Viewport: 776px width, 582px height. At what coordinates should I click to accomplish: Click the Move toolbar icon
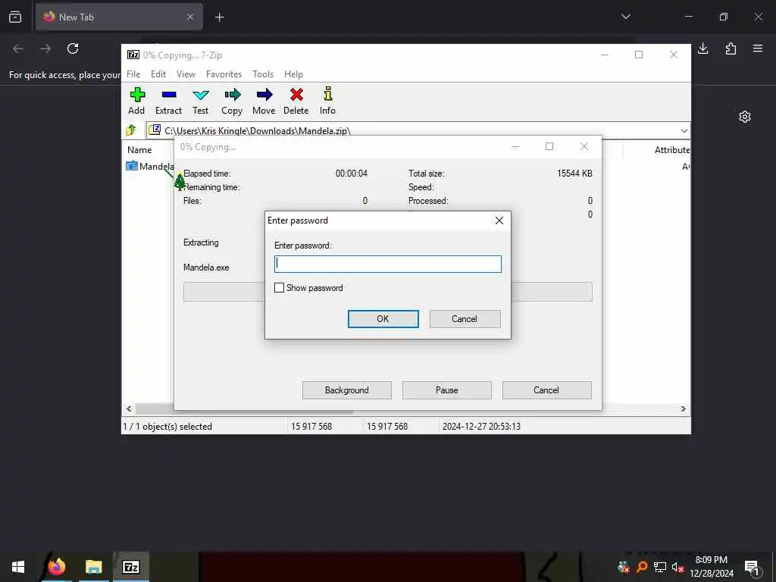264,95
